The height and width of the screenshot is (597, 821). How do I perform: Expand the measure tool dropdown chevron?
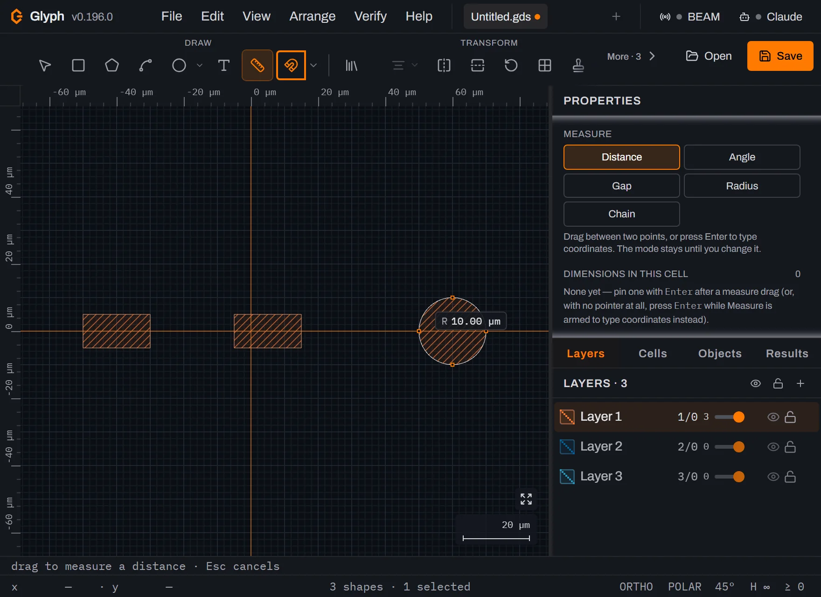[313, 65]
